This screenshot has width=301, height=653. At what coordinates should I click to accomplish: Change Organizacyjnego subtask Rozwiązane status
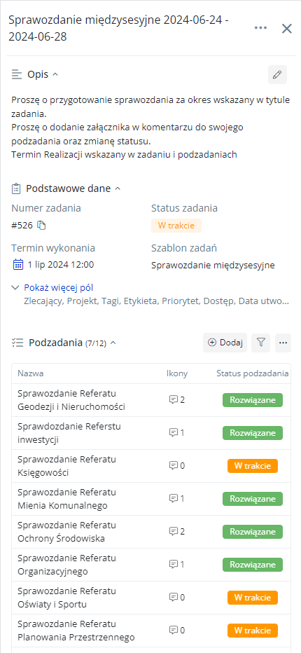tap(252, 565)
